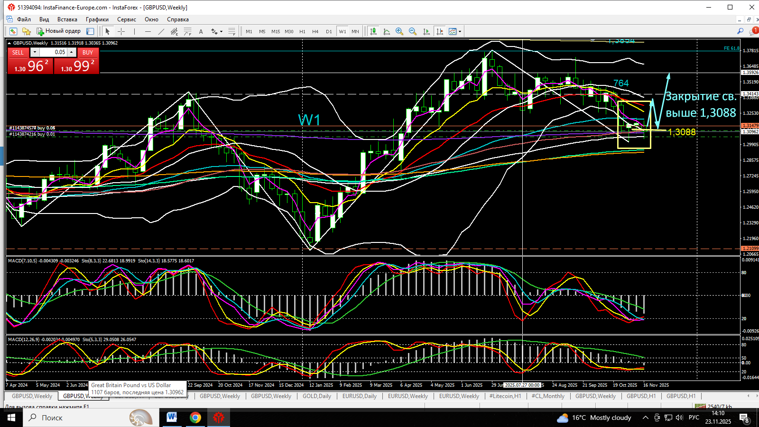Toggle chart shift icon
759x427 pixels.
(x=439, y=31)
